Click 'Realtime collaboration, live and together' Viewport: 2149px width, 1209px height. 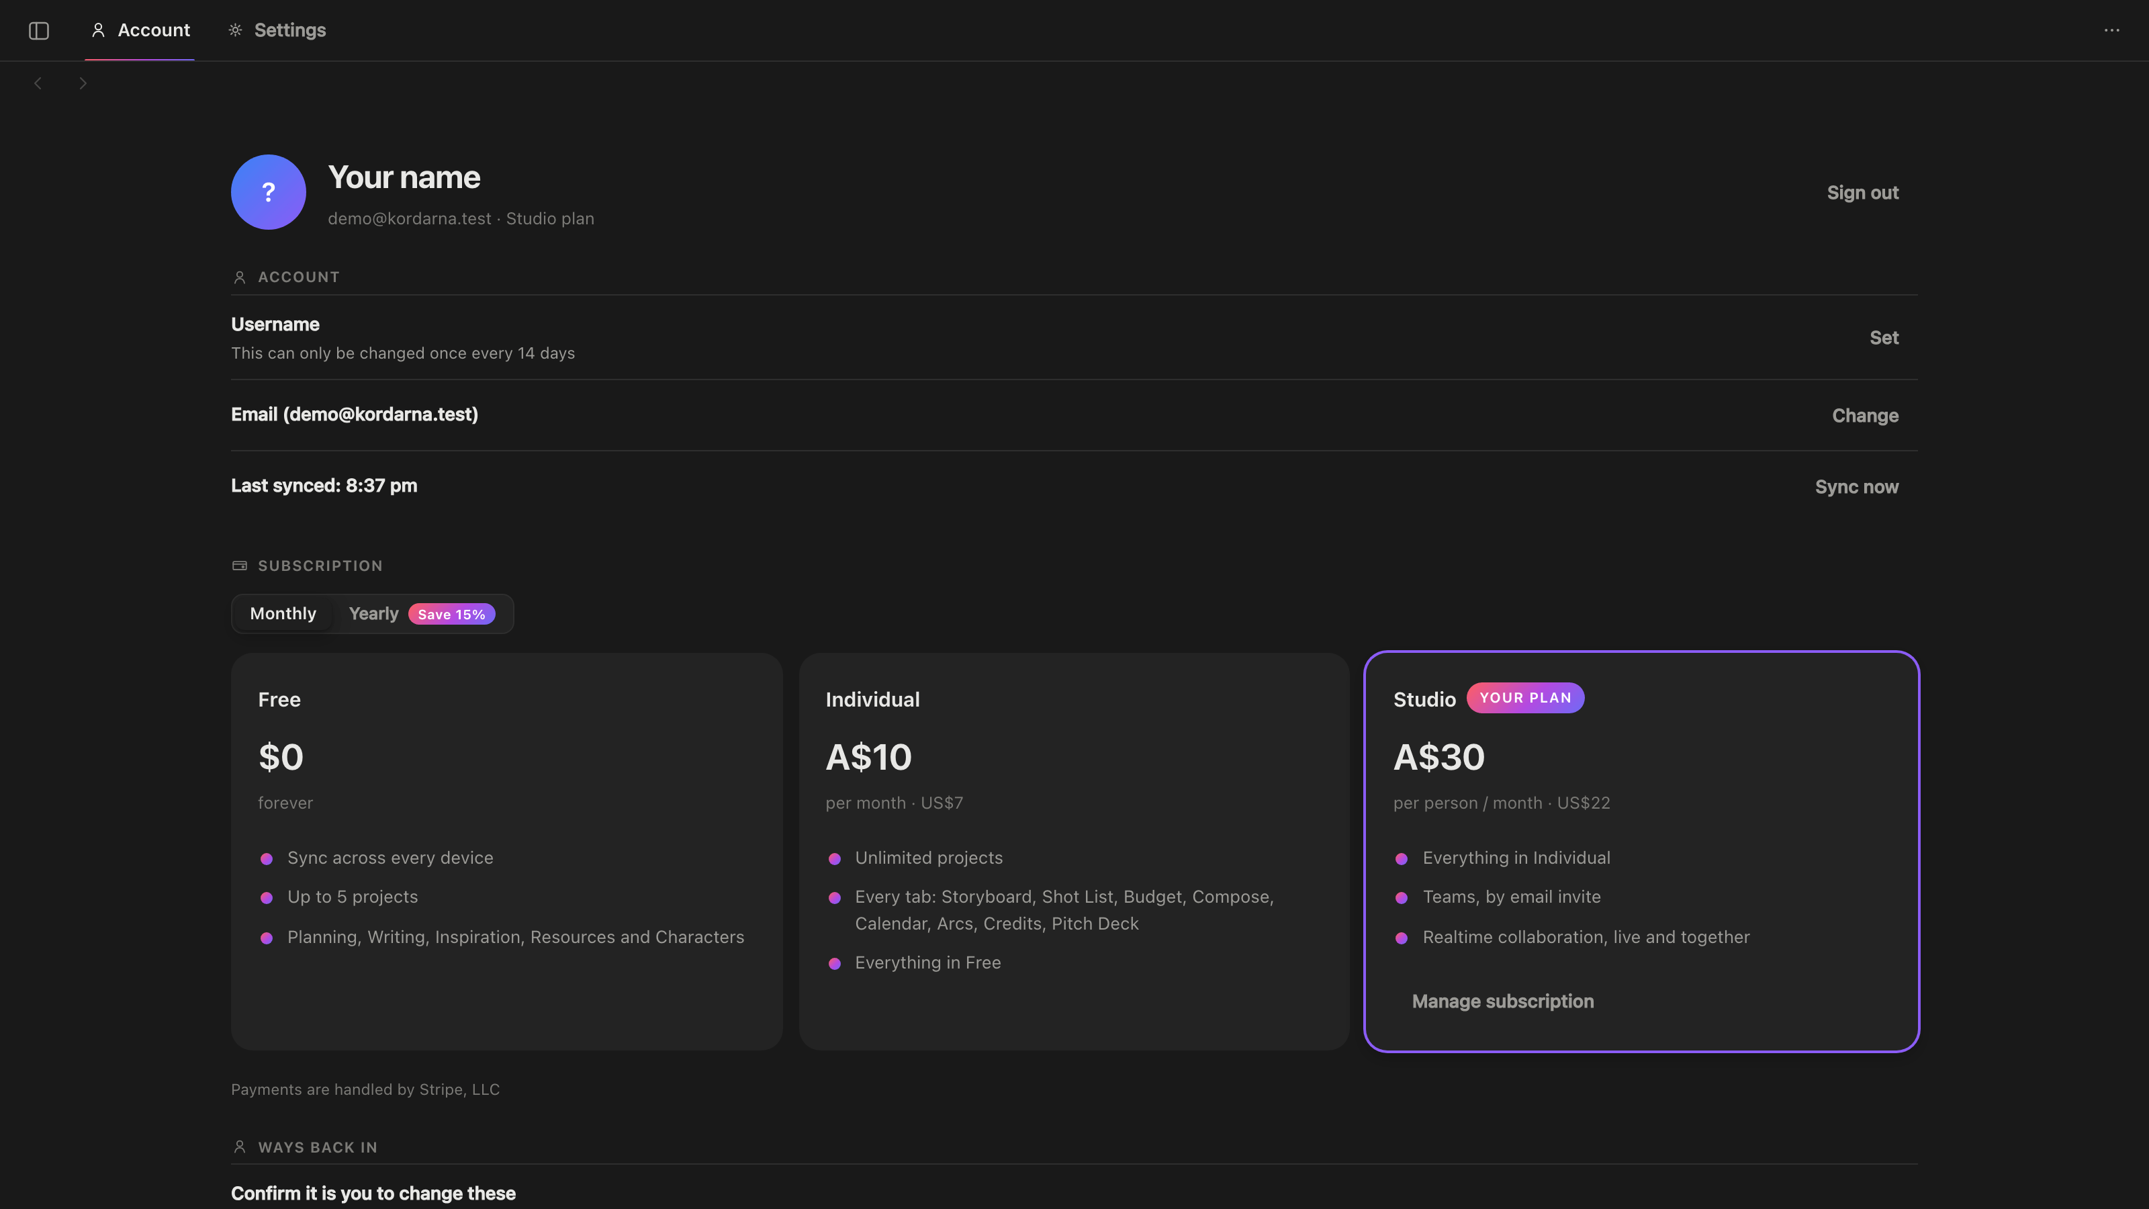point(1586,938)
